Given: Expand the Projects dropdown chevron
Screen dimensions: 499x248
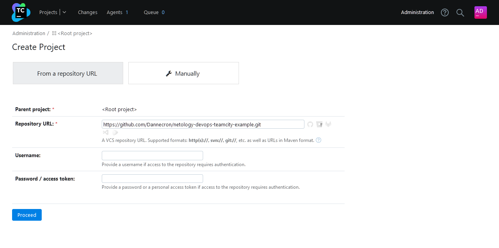Looking at the screenshot, I should (64, 12).
